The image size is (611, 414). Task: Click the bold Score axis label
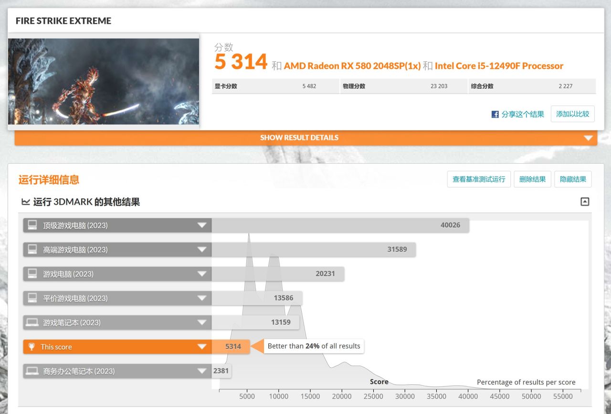click(379, 382)
